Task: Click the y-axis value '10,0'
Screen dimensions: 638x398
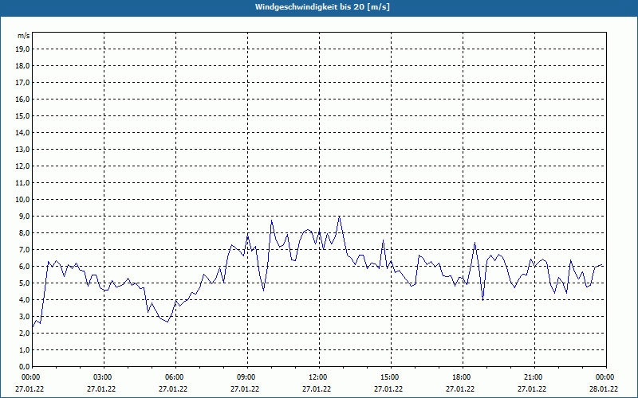Action: click(x=23, y=200)
